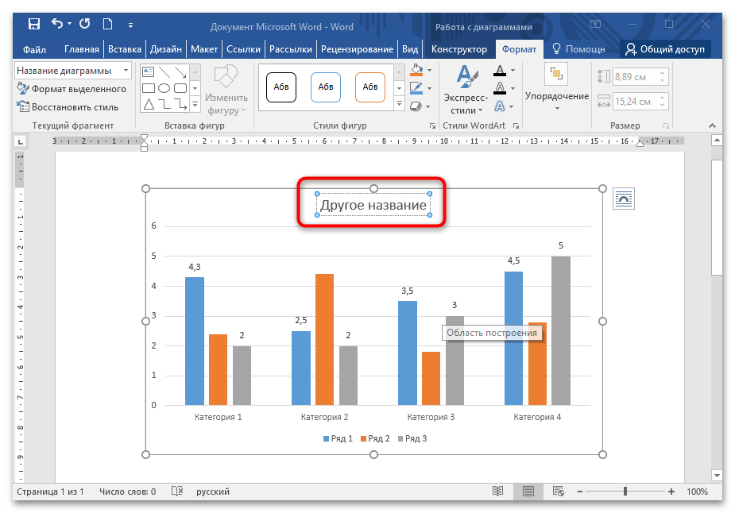Open Quick Access Toolbar customization arrow

(130, 25)
